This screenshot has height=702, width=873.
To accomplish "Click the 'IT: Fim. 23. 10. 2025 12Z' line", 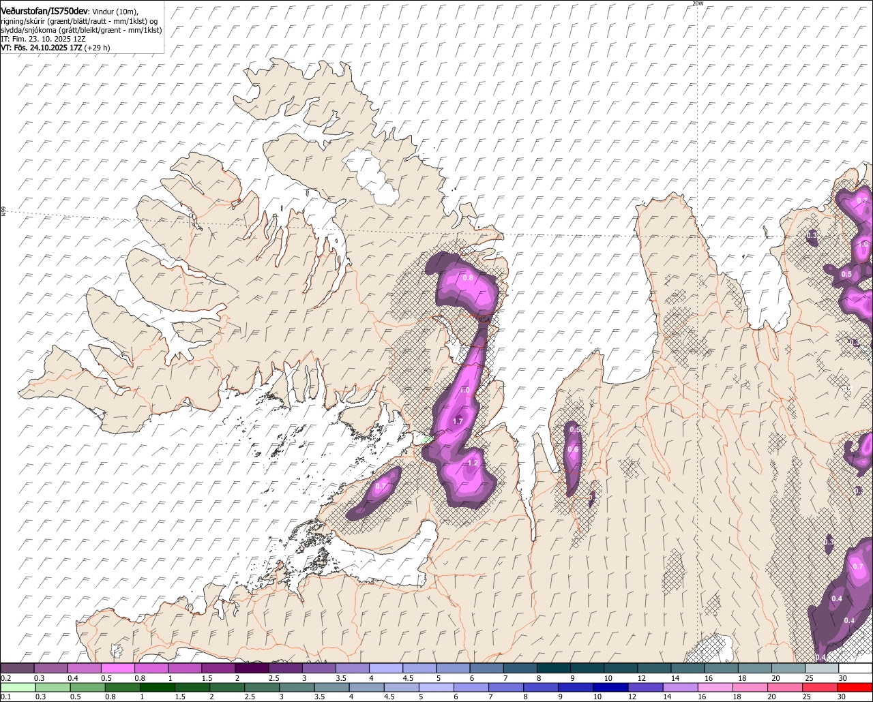I will [43, 39].
